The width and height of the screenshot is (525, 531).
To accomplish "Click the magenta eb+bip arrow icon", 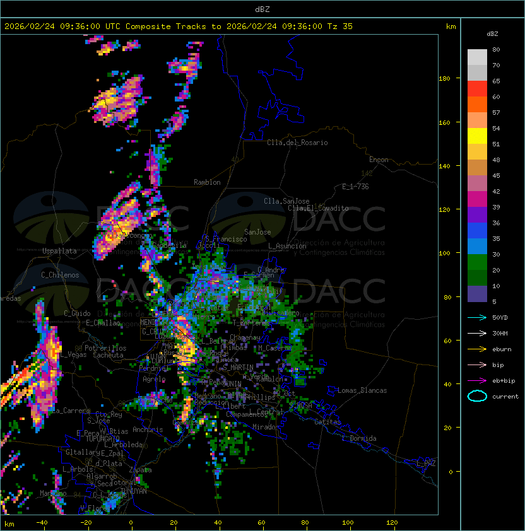I will (x=477, y=381).
